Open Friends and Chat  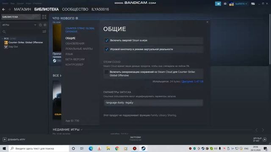pyautogui.click(x=260, y=139)
